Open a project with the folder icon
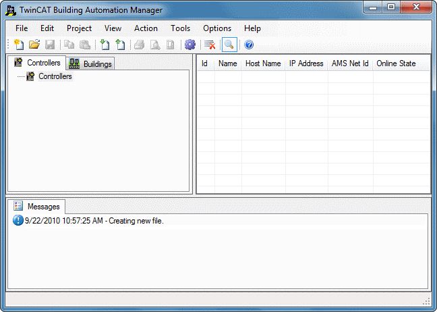Screen dimensions: 437x312 pyautogui.click(x=34, y=45)
